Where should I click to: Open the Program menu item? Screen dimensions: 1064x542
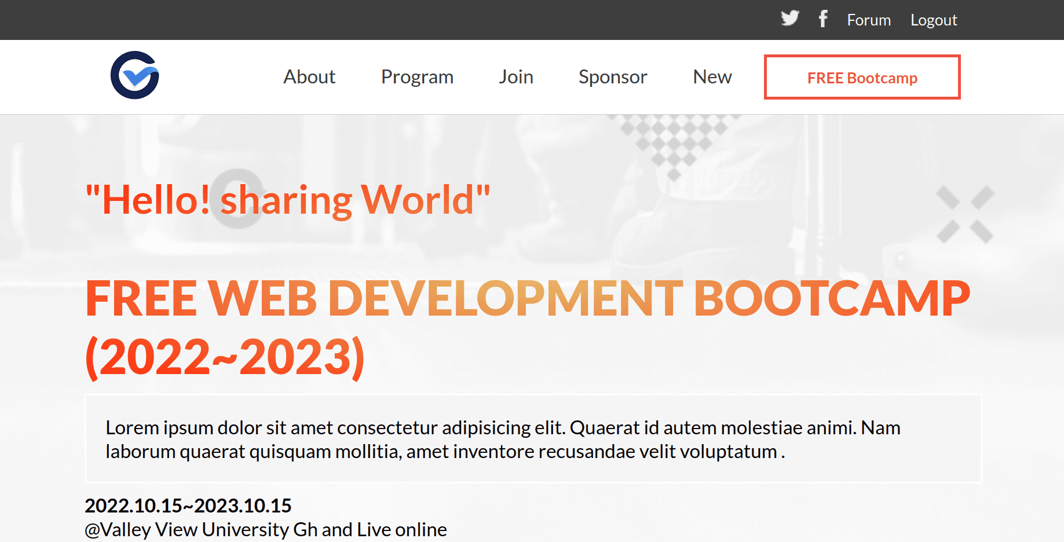(x=417, y=76)
